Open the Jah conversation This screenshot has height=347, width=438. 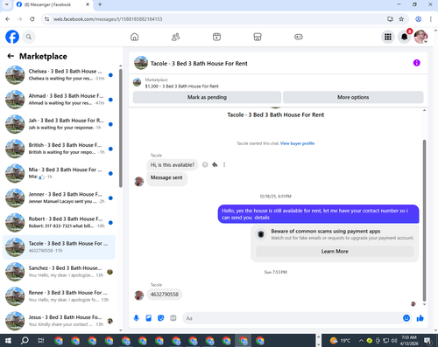(x=59, y=124)
